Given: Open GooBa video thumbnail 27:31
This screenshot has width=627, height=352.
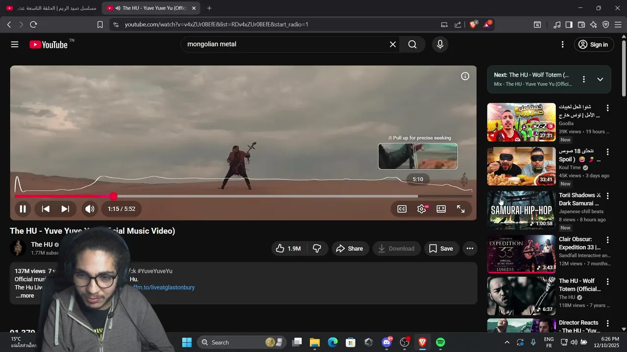Looking at the screenshot, I should (521, 122).
